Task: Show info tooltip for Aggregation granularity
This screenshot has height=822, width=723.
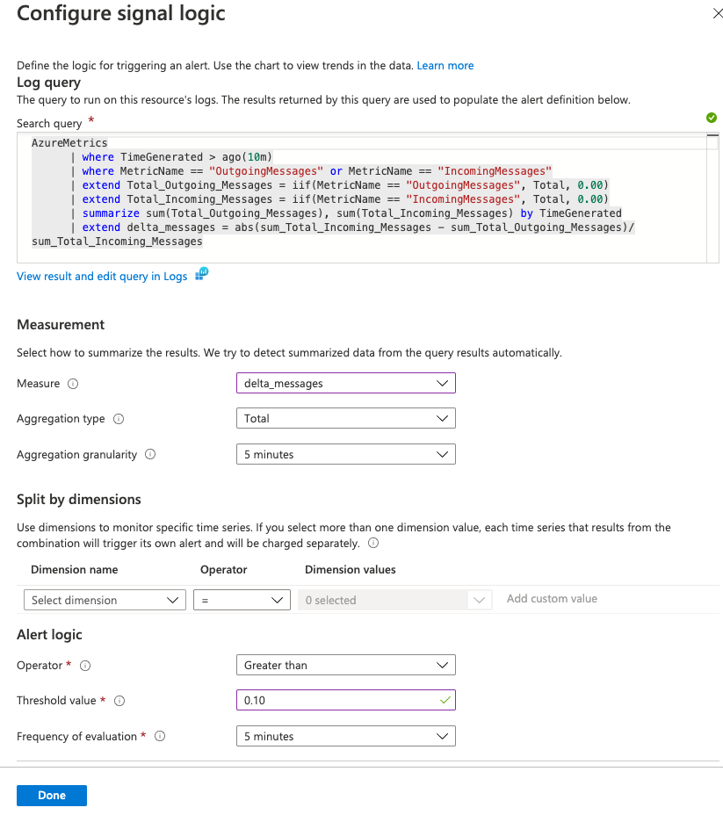Action: [150, 454]
